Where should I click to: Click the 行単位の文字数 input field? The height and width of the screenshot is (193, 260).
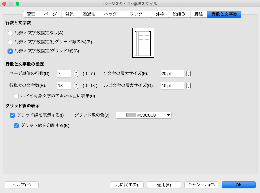tap(64, 86)
